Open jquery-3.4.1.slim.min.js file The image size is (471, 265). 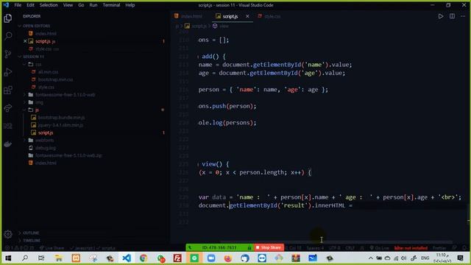[60, 125]
